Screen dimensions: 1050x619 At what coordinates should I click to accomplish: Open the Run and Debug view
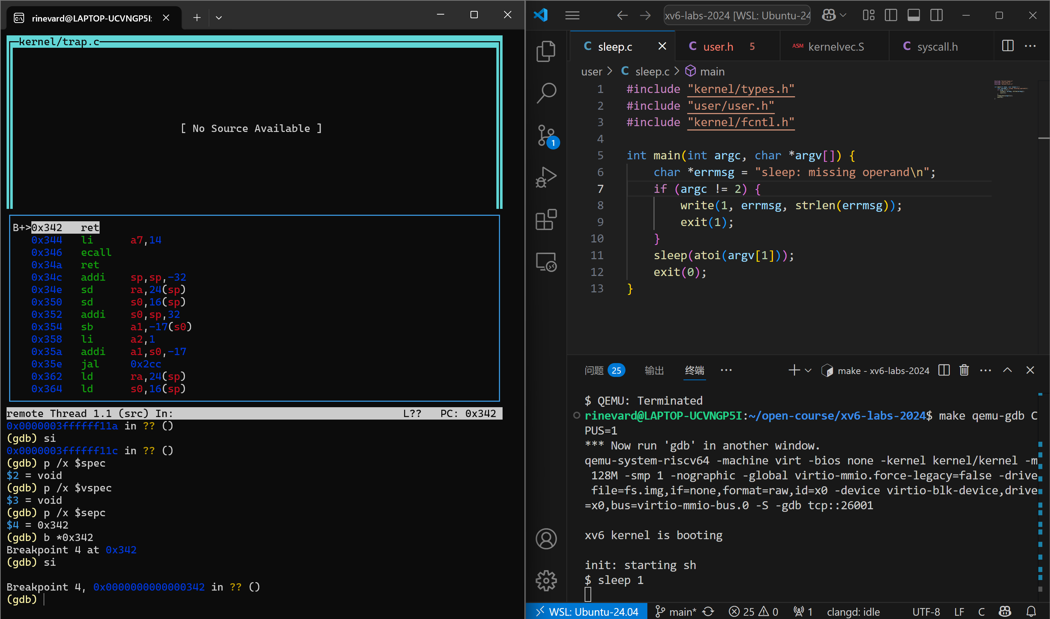(546, 177)
